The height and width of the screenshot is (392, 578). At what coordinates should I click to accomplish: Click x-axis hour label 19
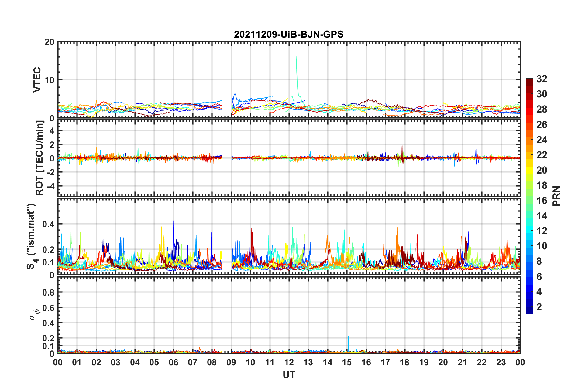[x=424, y=362]
